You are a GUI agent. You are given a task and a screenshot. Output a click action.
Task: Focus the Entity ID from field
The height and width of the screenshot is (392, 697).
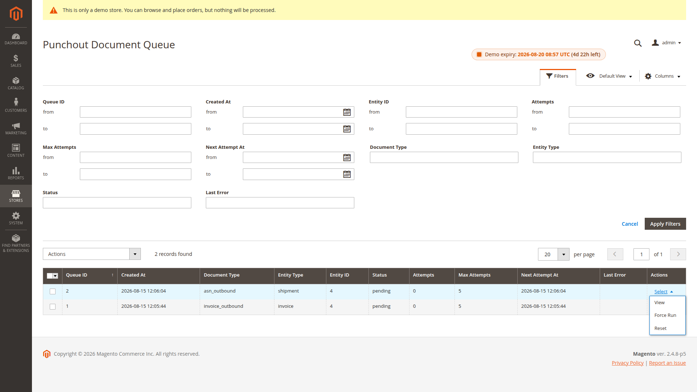461,112
